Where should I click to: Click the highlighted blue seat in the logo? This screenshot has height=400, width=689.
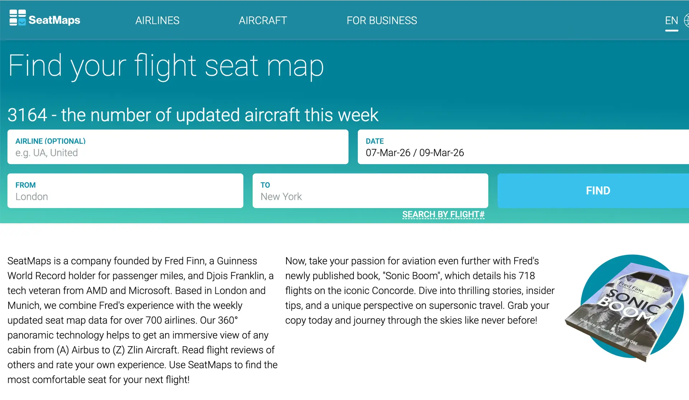click(22, 22)
